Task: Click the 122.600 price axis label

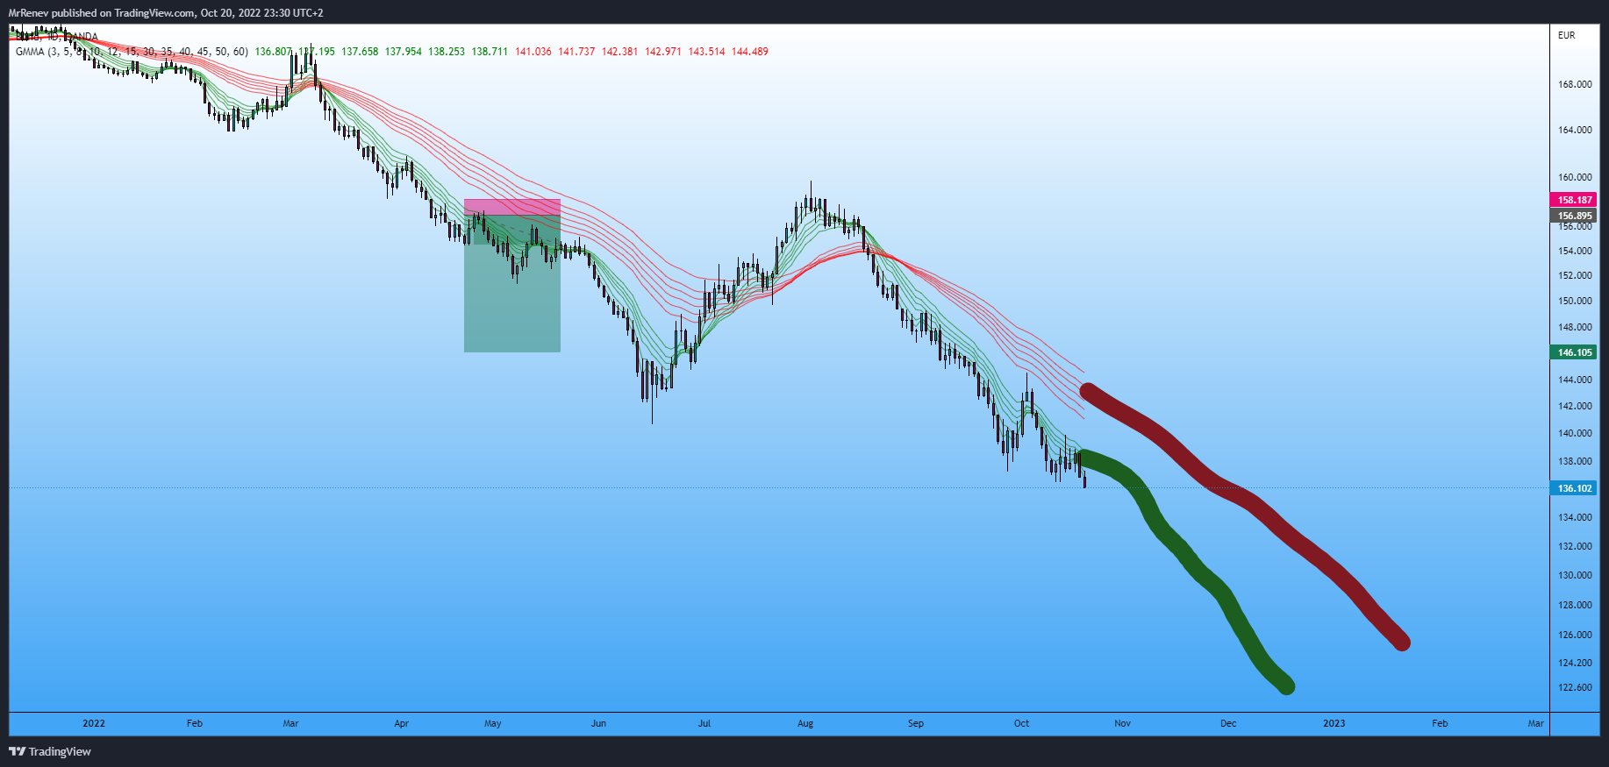Action: (x=1575, y=687)
